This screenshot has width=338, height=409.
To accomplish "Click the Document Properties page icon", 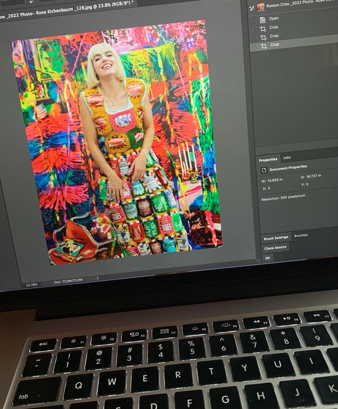I will (264, 170).
